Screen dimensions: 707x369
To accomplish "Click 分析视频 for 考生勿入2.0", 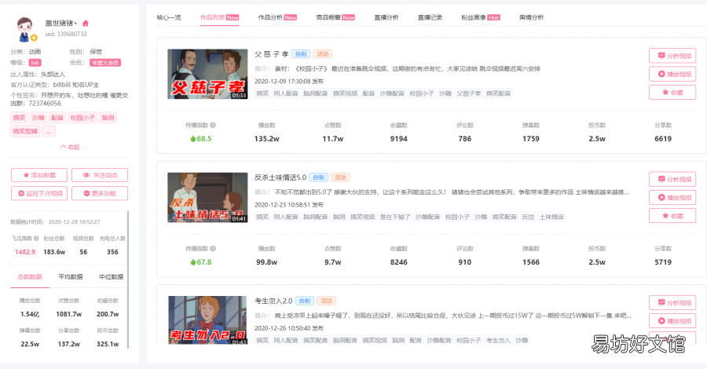I will point(672,303).
